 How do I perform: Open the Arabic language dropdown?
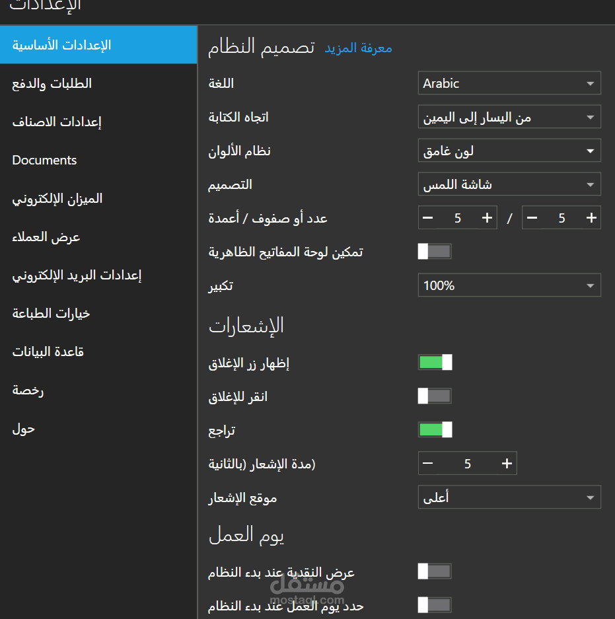coord(509,84)
